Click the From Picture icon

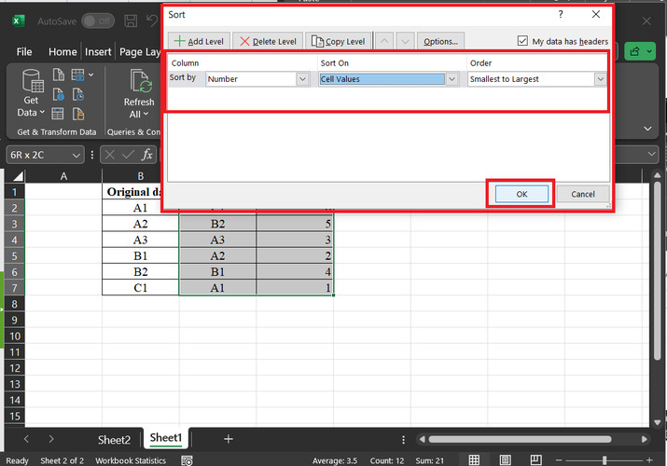(77, 75)
